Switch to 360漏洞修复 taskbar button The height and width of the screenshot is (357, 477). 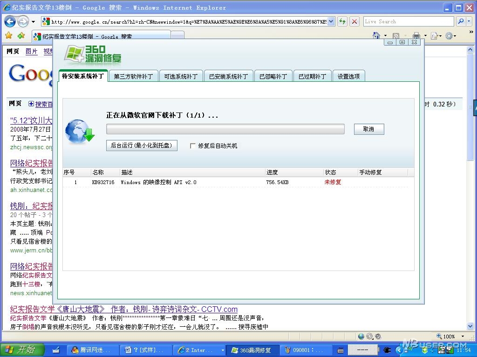(252, 350)
